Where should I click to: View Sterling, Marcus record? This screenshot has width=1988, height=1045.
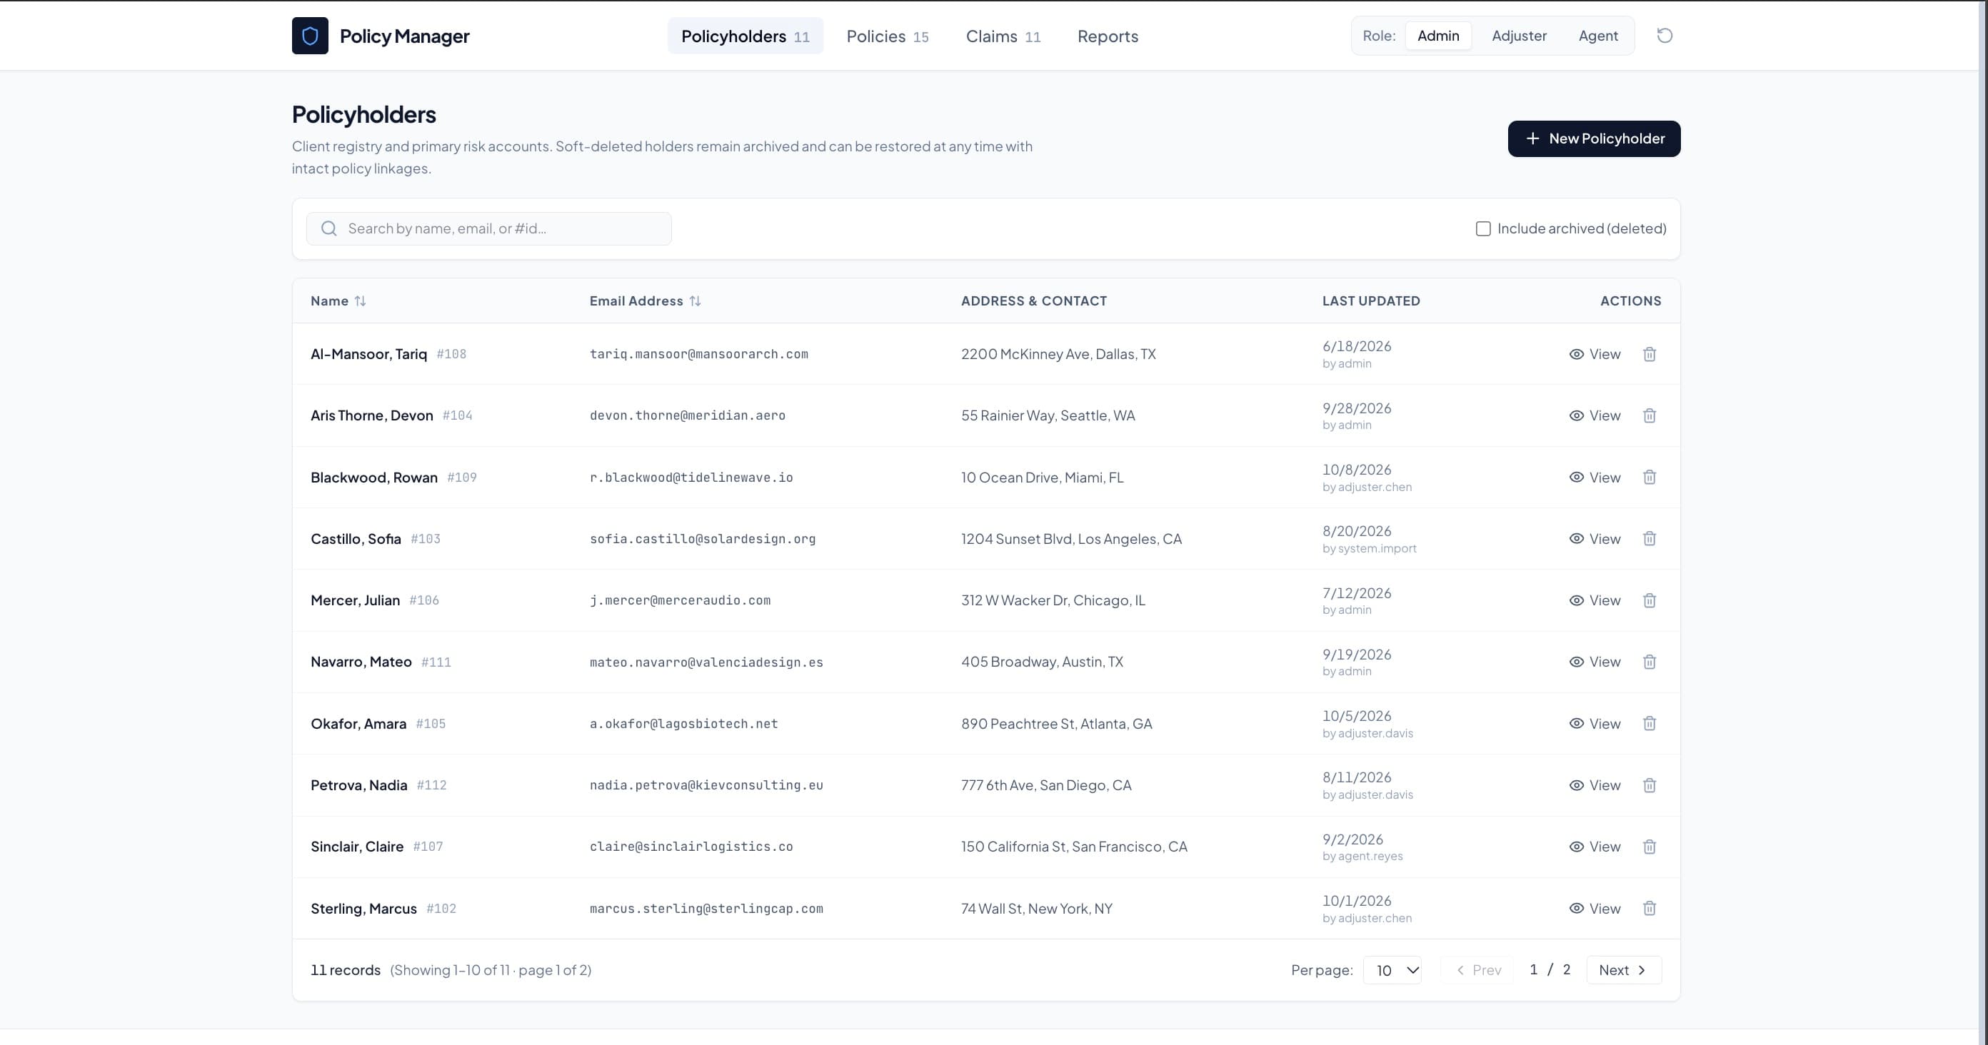click(x=1595, y=909)
